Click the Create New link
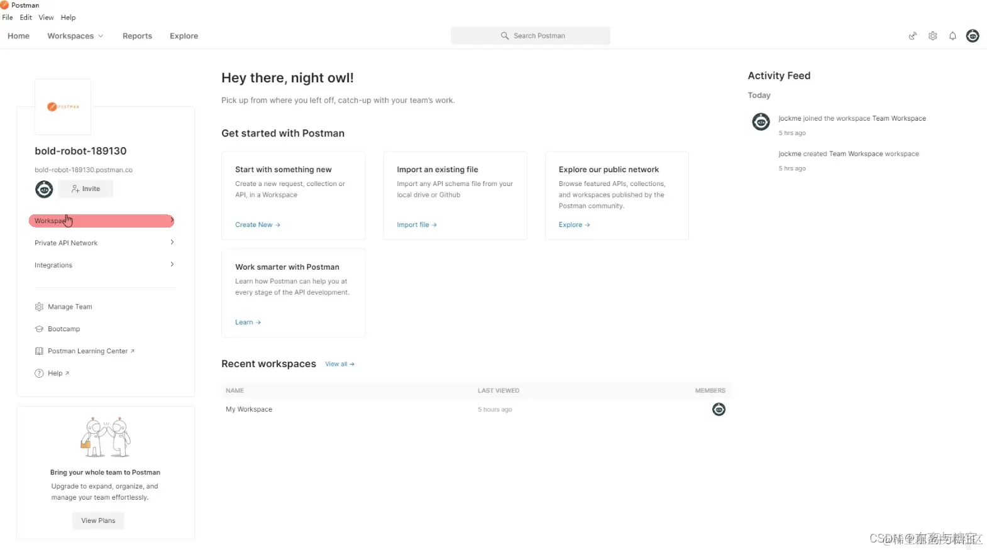The height and width of the screenshot is (550, 987). click(258, 224)
